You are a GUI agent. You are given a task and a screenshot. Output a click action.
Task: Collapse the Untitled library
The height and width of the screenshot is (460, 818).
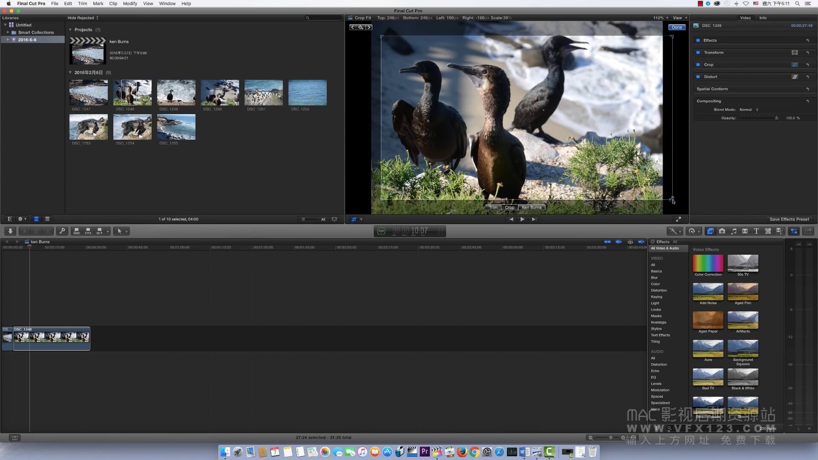6,25
